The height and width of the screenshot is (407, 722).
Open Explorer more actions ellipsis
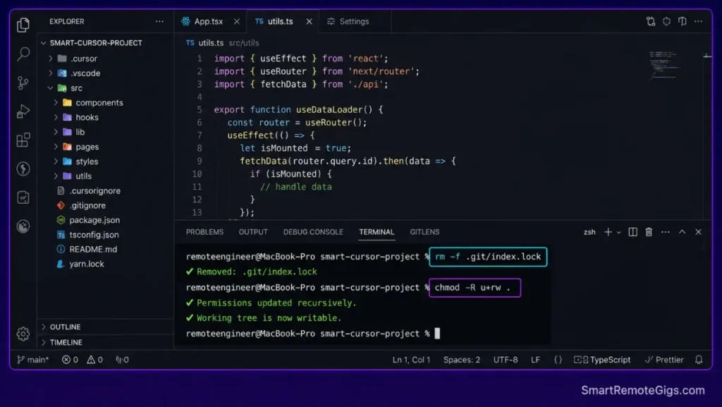coord(159,21)
